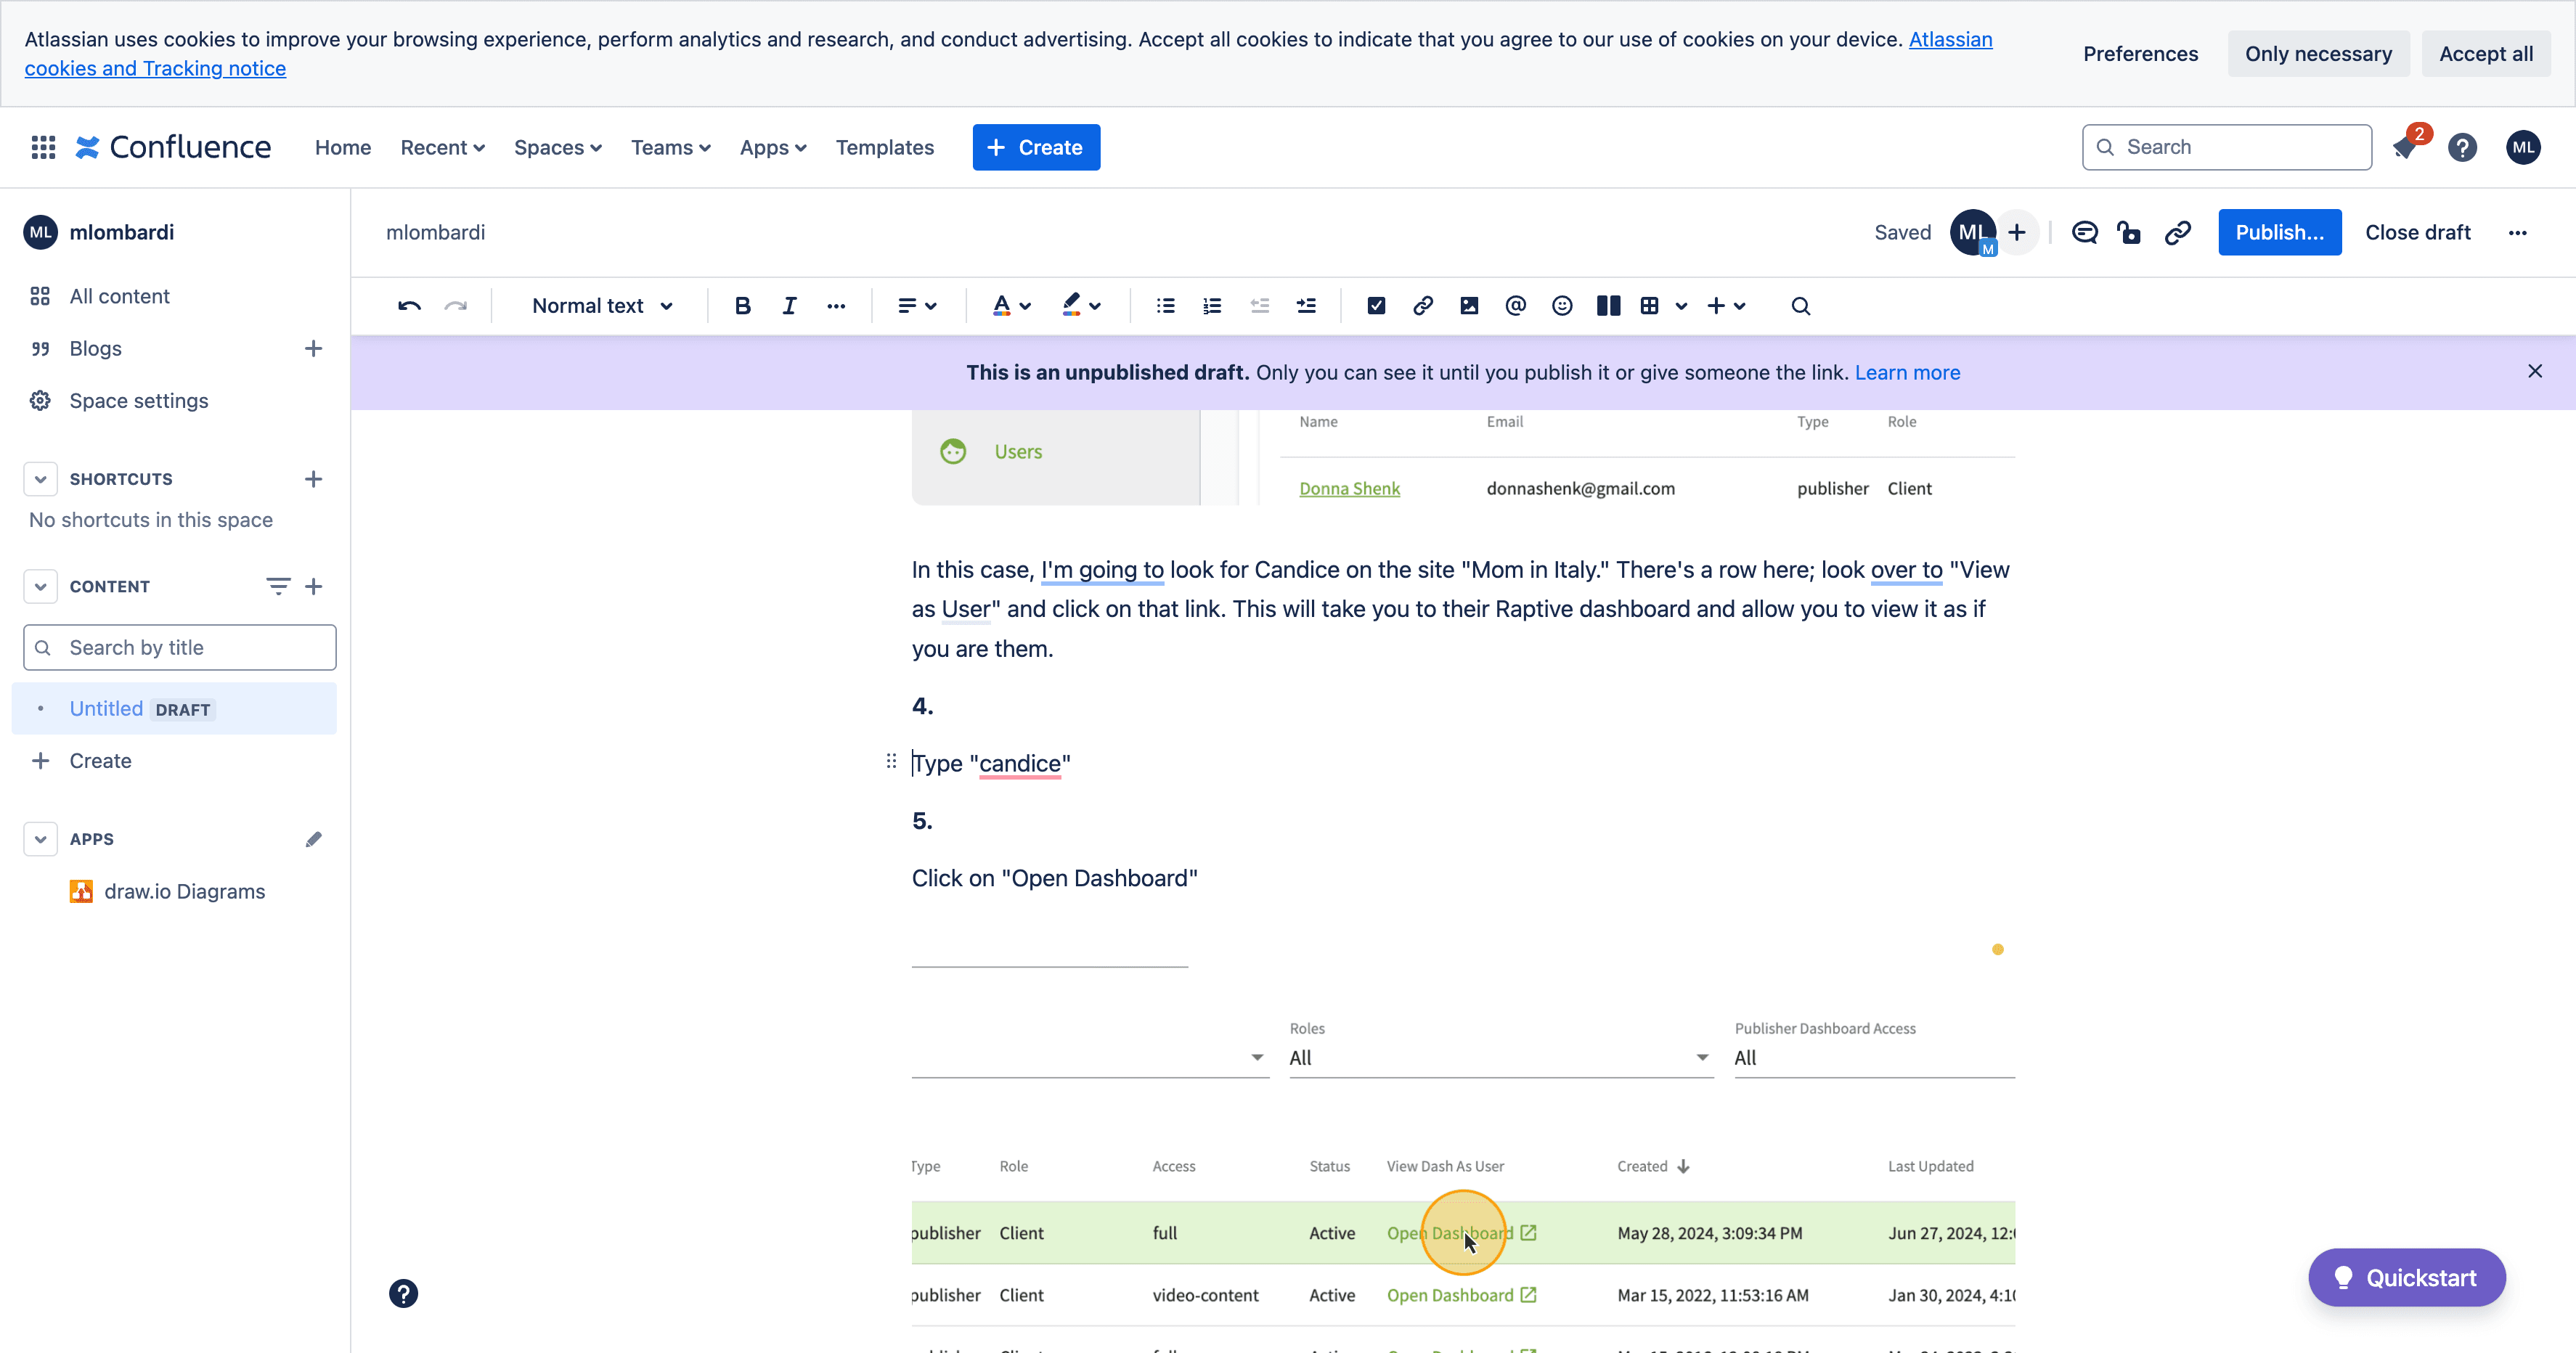Open the text alignment dropdown
The image size is (2576, 1353).
[917, 306]
